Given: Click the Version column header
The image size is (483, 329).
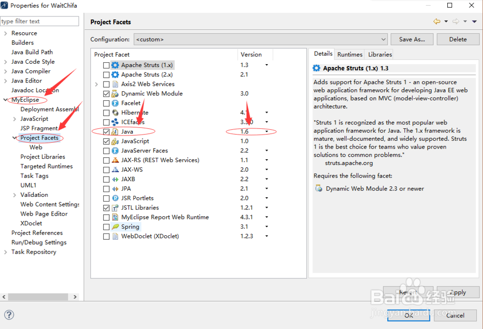Looking at the screenshot, I should [x=255, y=55].
